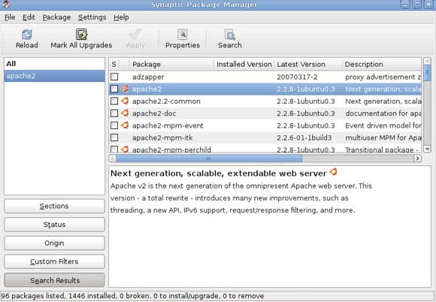
Task: Click horizontal scrollbar left arrow
Action: click(x=112, y=159)
